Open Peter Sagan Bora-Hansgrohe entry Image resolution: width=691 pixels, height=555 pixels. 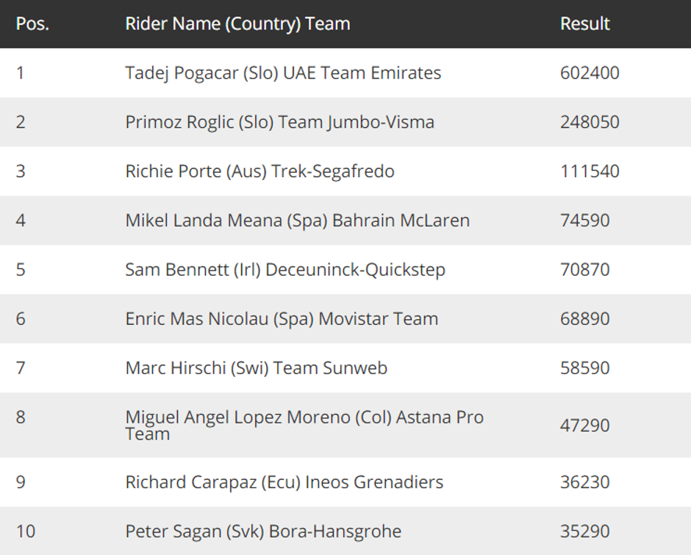pos(263,531)
